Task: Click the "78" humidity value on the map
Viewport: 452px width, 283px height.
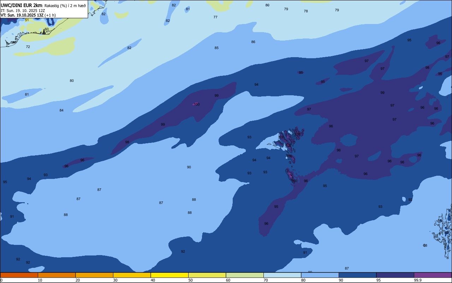Action: click(x=306, y=11)
